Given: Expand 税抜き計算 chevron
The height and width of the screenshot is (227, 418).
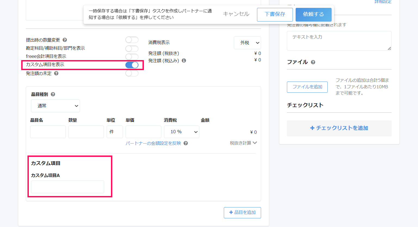Looking at the screenshot, I should point(255,143).
